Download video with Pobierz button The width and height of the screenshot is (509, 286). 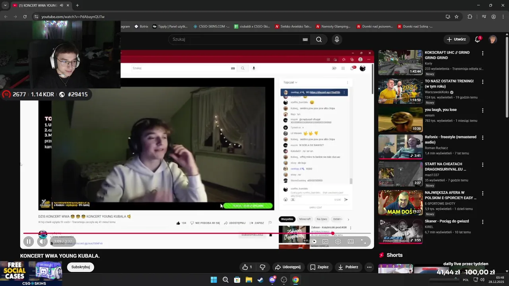(x=348, y=267)
